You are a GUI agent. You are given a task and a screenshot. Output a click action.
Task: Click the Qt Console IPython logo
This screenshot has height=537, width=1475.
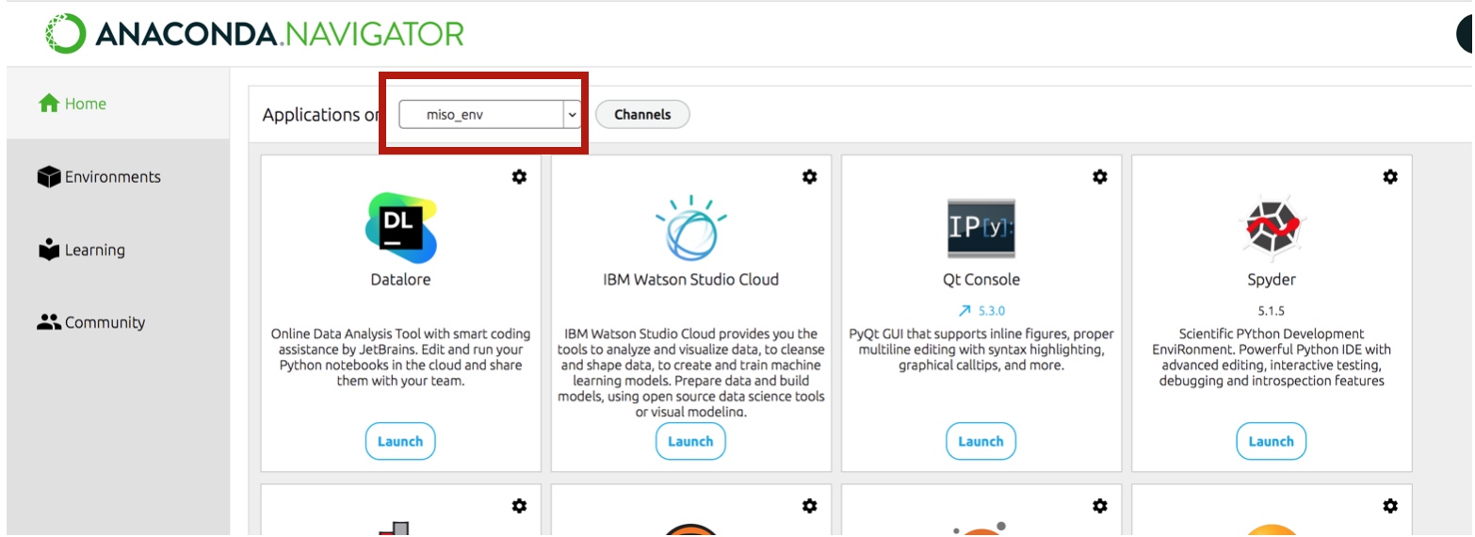click(981, 228)
